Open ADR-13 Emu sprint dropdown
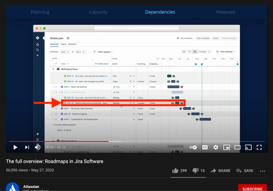This screenshot has width=273, height=191. [x=134, y=76]
